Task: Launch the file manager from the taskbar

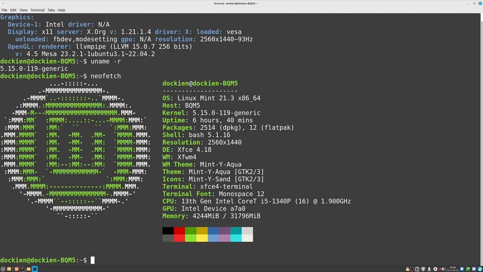Action: tap(9, 269)
